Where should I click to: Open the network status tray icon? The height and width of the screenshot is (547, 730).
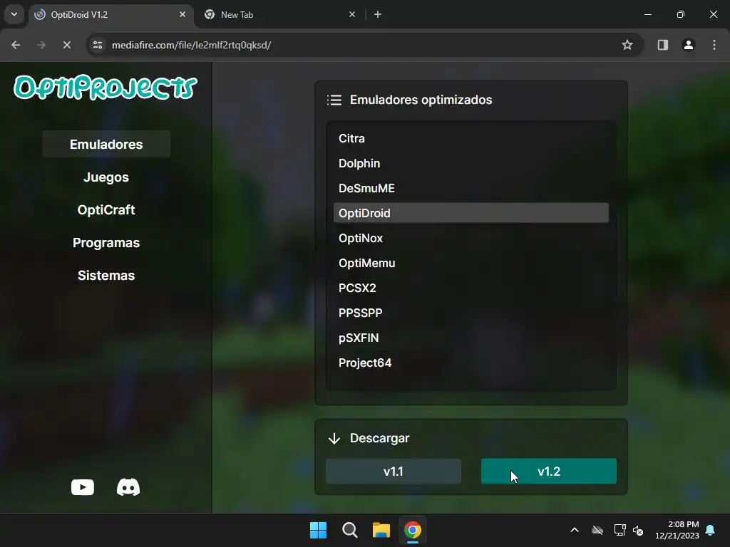pos(620,530)
